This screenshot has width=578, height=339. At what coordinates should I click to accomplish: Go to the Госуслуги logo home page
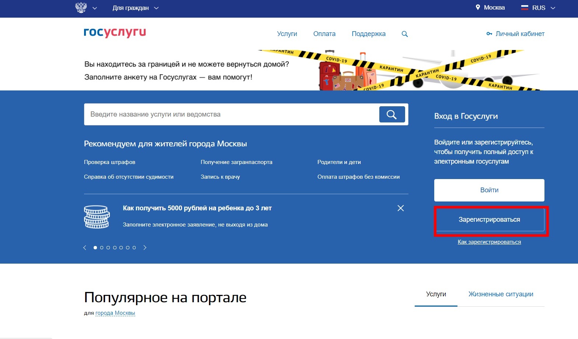pyautogui.click(x=115, y=33)
